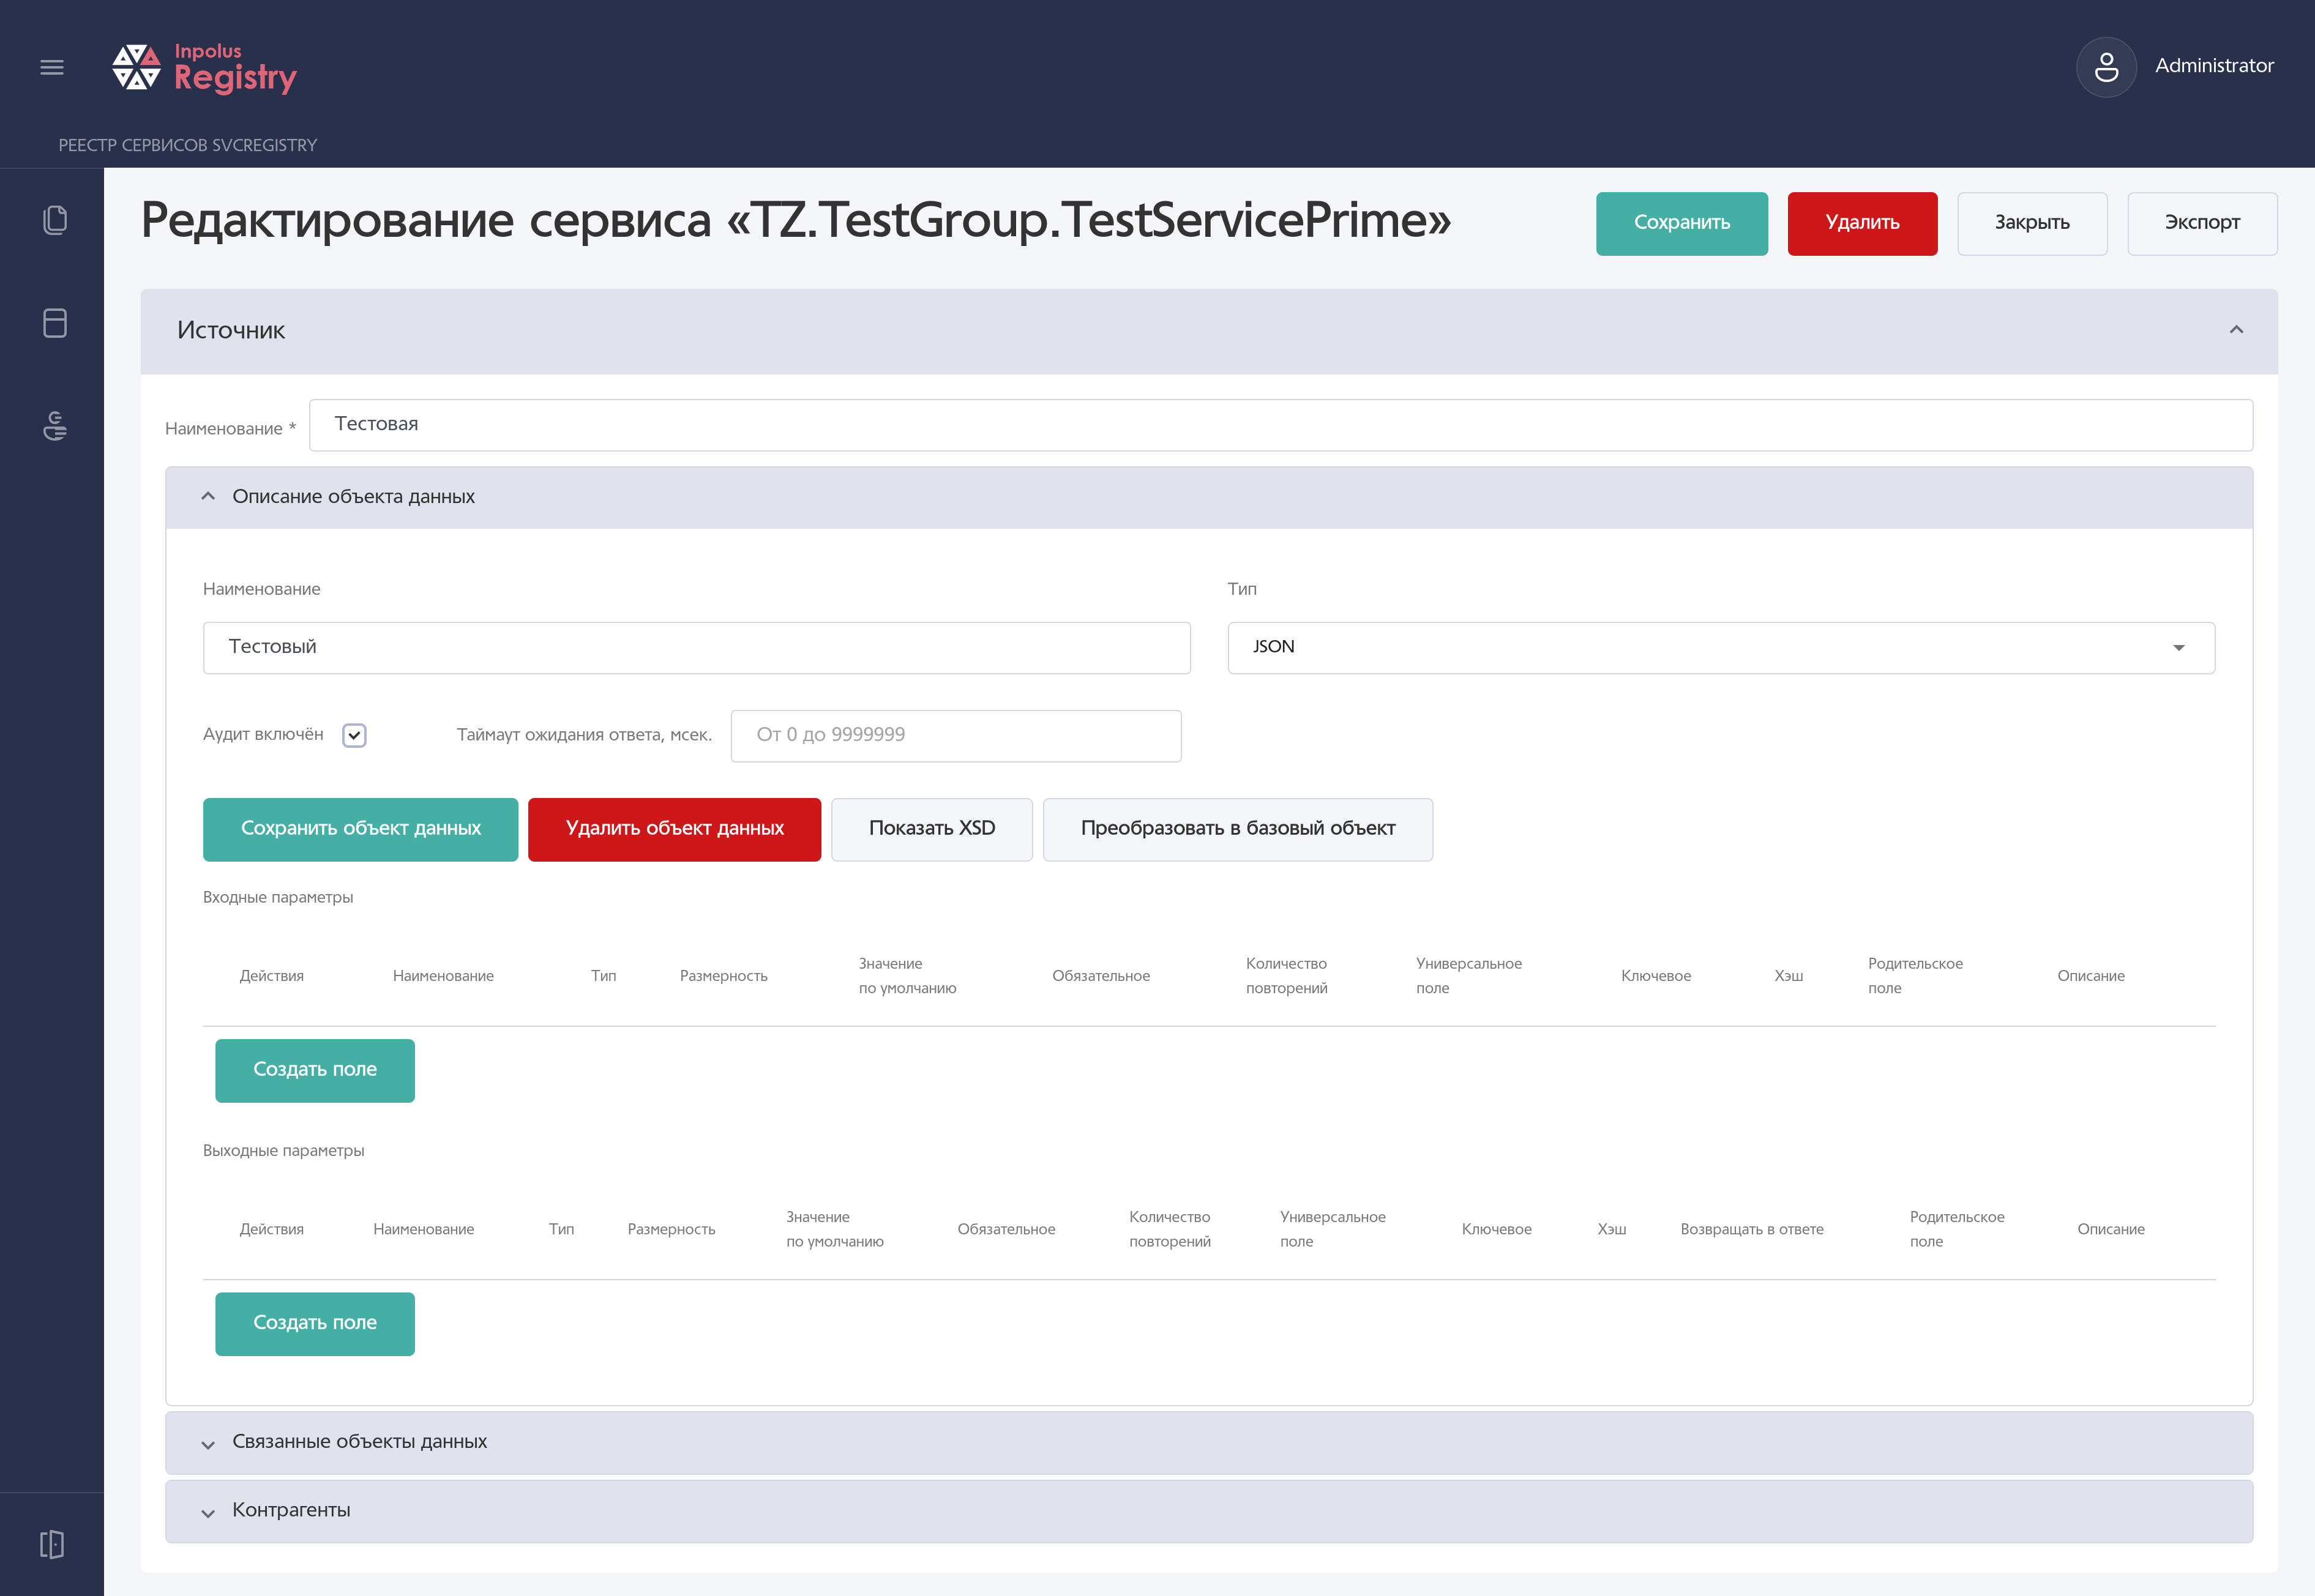Viewport: 2315px width, 1596px height.
Task: Collapse the Источник section chevron
Action: (2236, 330)
